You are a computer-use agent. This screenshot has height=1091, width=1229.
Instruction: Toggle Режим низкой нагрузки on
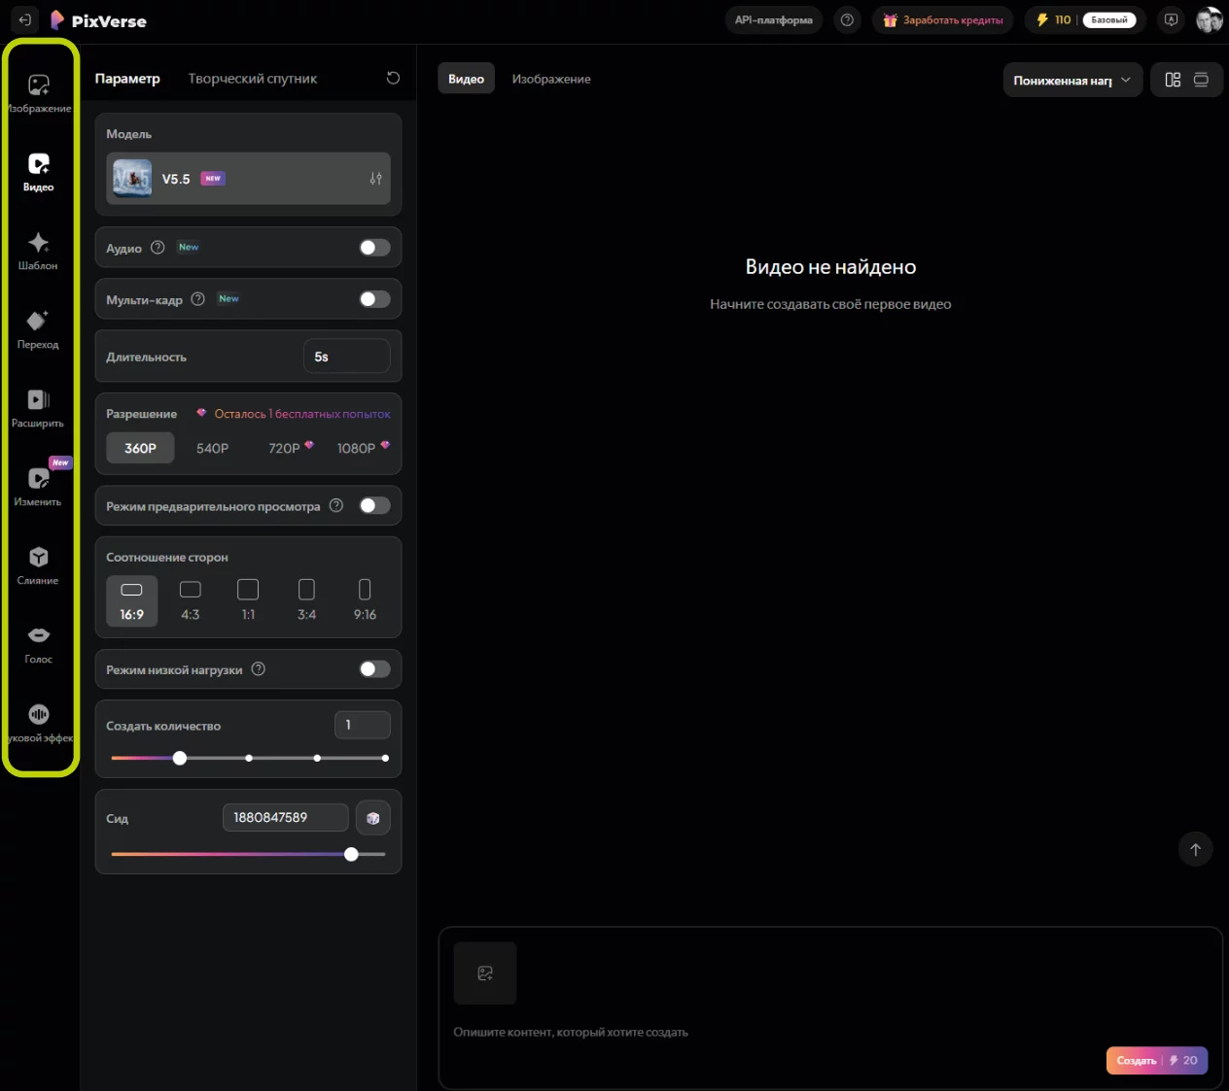tap(373, 669)
